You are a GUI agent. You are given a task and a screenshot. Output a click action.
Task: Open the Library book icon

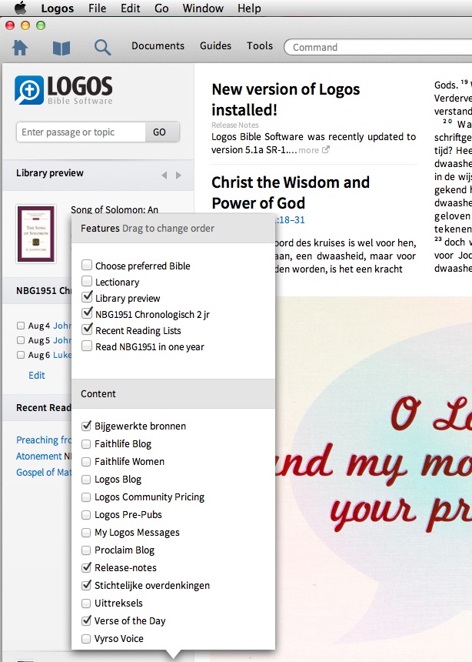[61, 48]
